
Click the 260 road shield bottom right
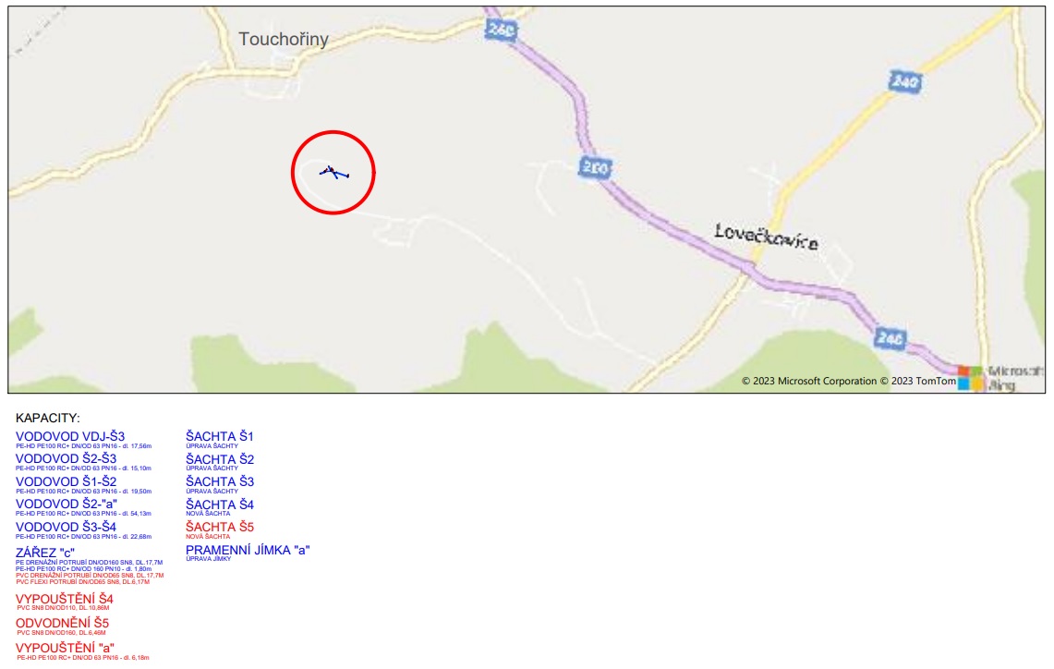[x=890, y=338]
